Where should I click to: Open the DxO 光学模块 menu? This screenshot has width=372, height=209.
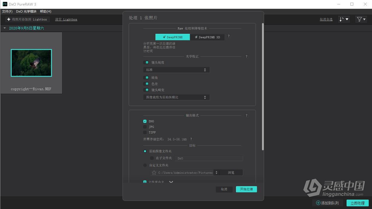click(x=26, y=11)
